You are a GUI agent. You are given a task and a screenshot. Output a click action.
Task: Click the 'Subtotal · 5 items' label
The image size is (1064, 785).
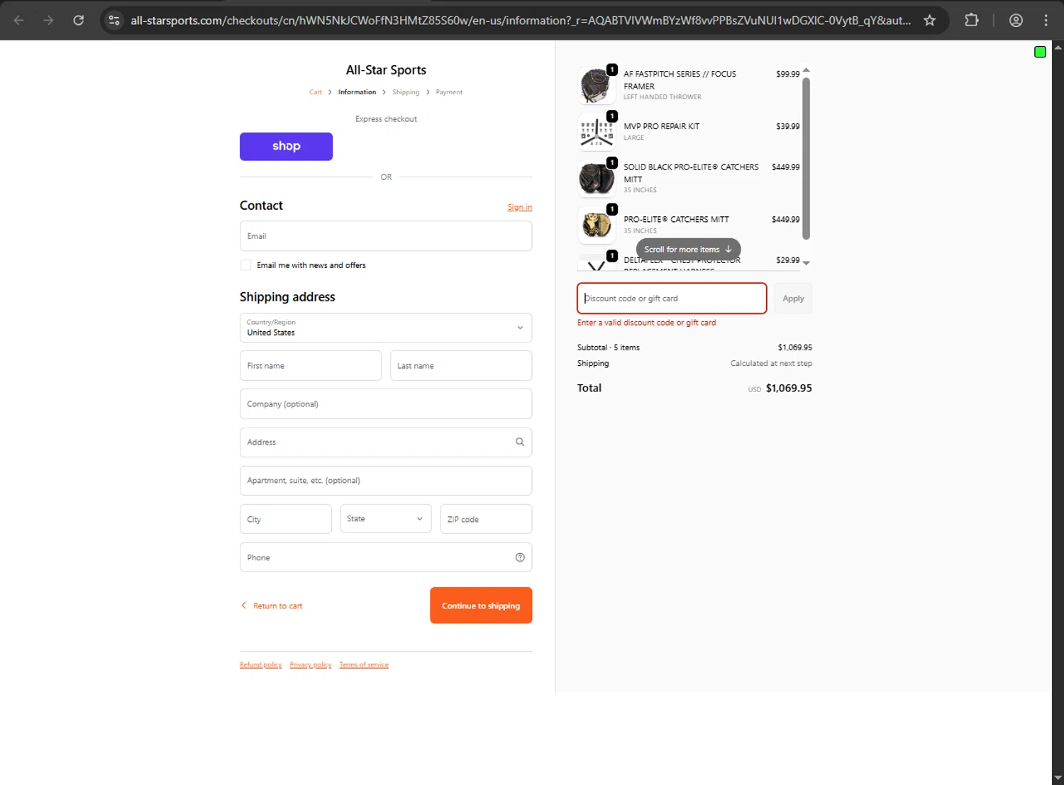[x=609, y=347]
